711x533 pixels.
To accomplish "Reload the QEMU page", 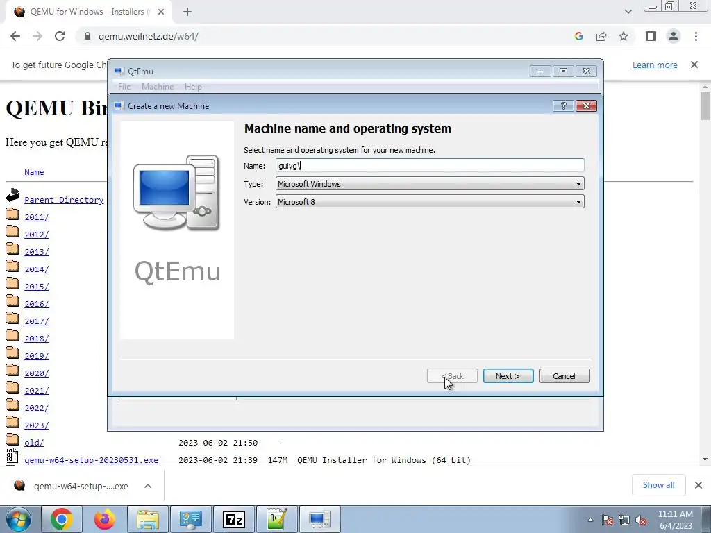I will (x=60, y=36).
